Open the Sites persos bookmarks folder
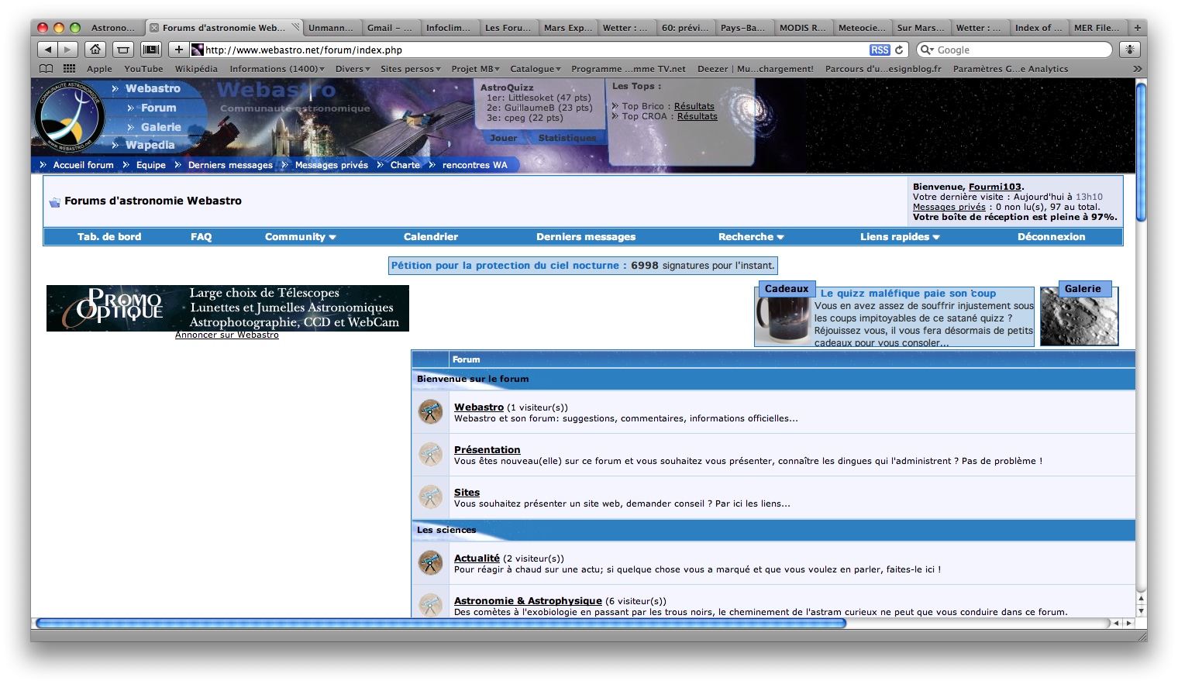The height and width of the screenshot is (684, 1178). pos(410,69)
